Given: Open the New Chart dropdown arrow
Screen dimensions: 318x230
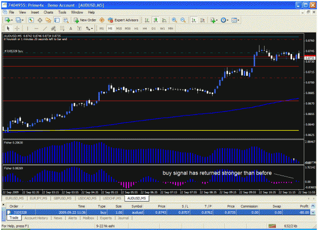Looking at the screenshot, I should (x=12, y=20).
